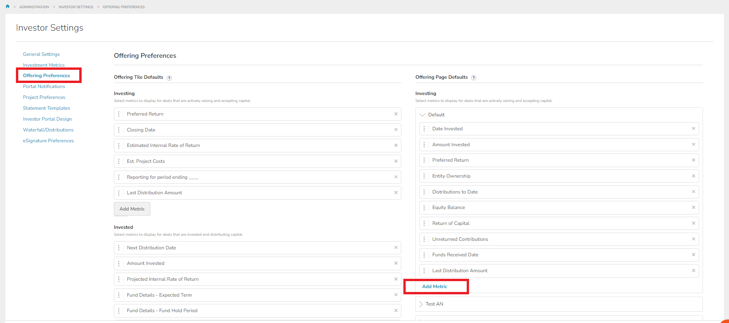
Task: Click Add Metric button under tile Investing
Action: (x=132, y=209)
